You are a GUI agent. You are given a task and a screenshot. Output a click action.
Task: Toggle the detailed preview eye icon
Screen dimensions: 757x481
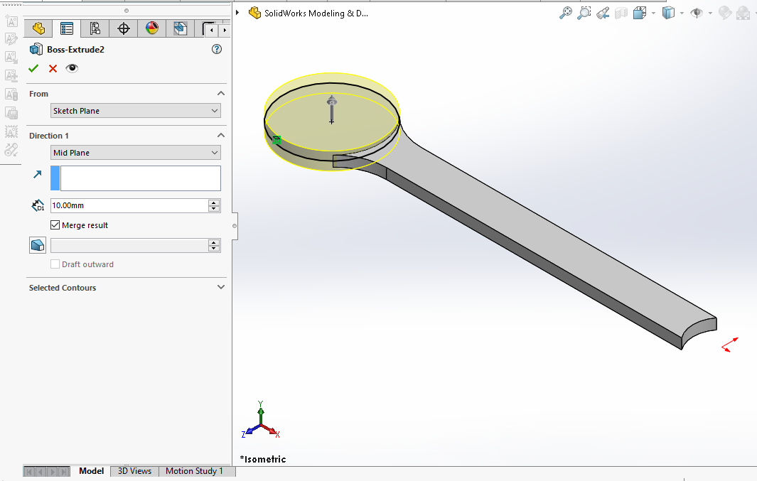(x=72, y=68)
